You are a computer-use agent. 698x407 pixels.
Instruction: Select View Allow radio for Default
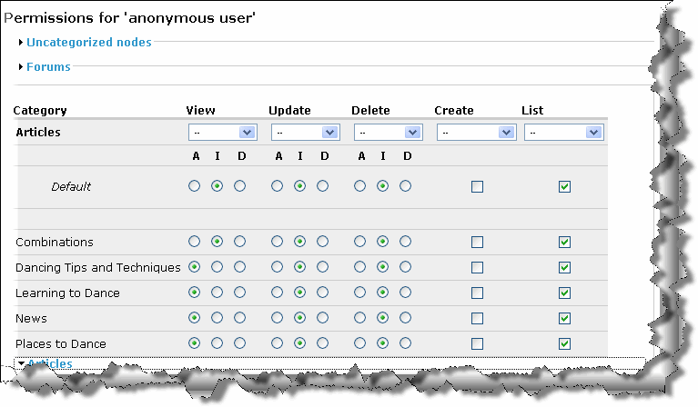(194, 185)
